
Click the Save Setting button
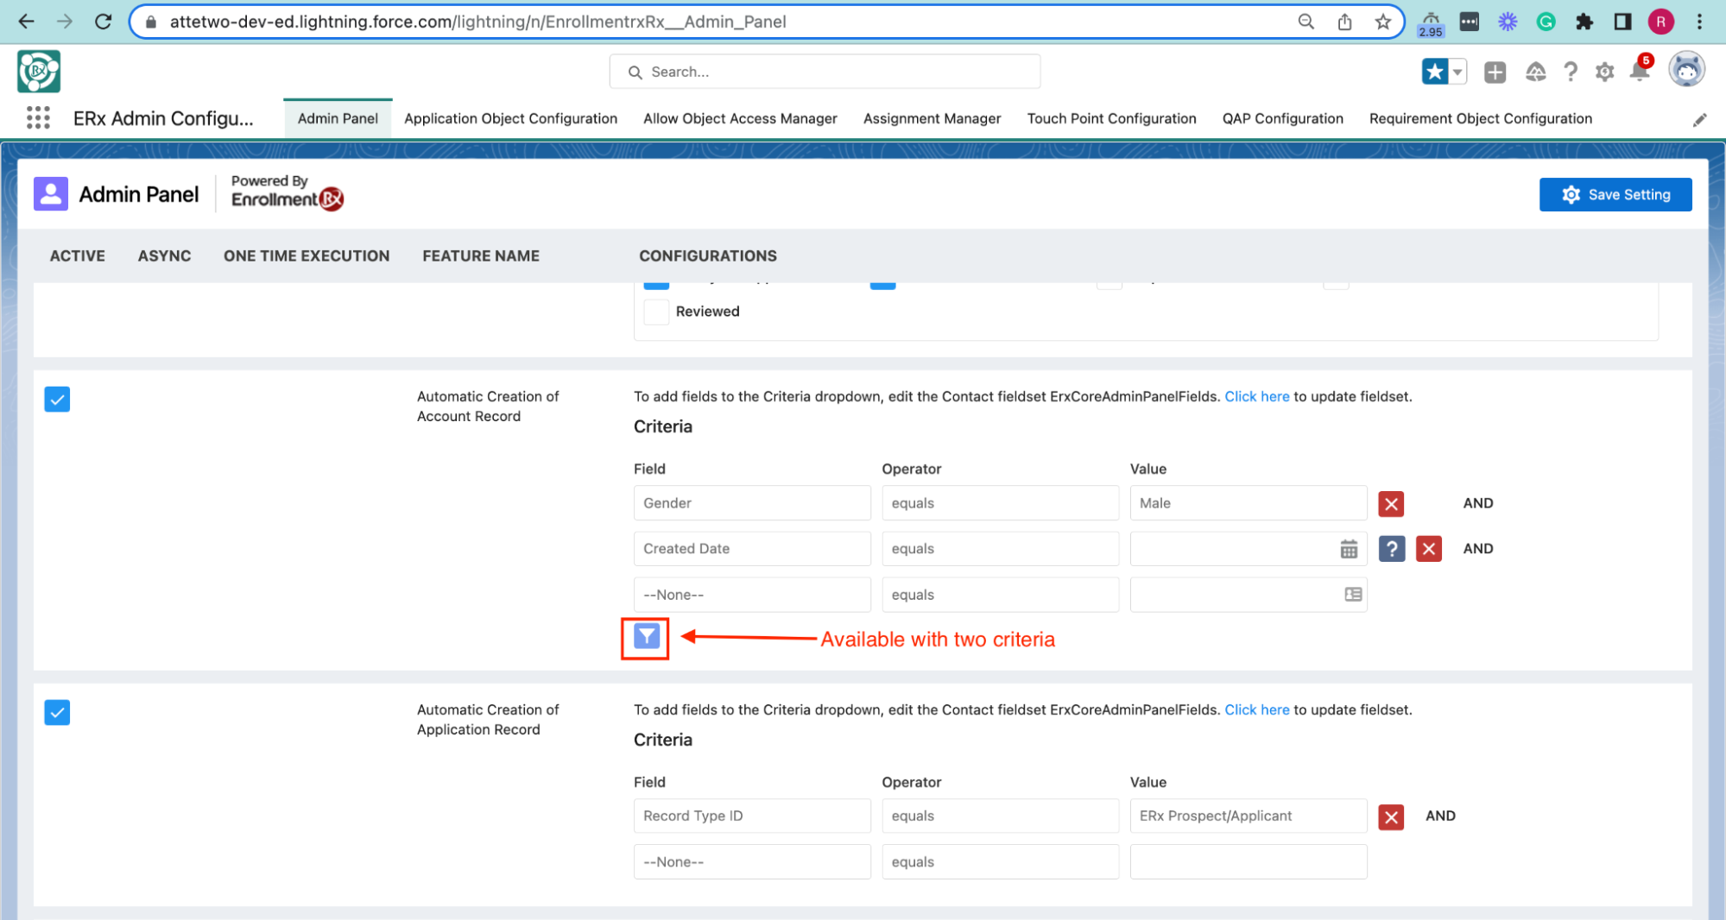(x=1615, y=194)
